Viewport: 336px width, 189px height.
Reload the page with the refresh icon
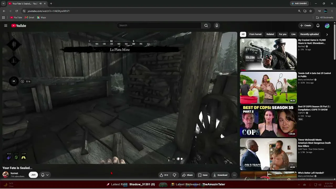tap(17, 11)
